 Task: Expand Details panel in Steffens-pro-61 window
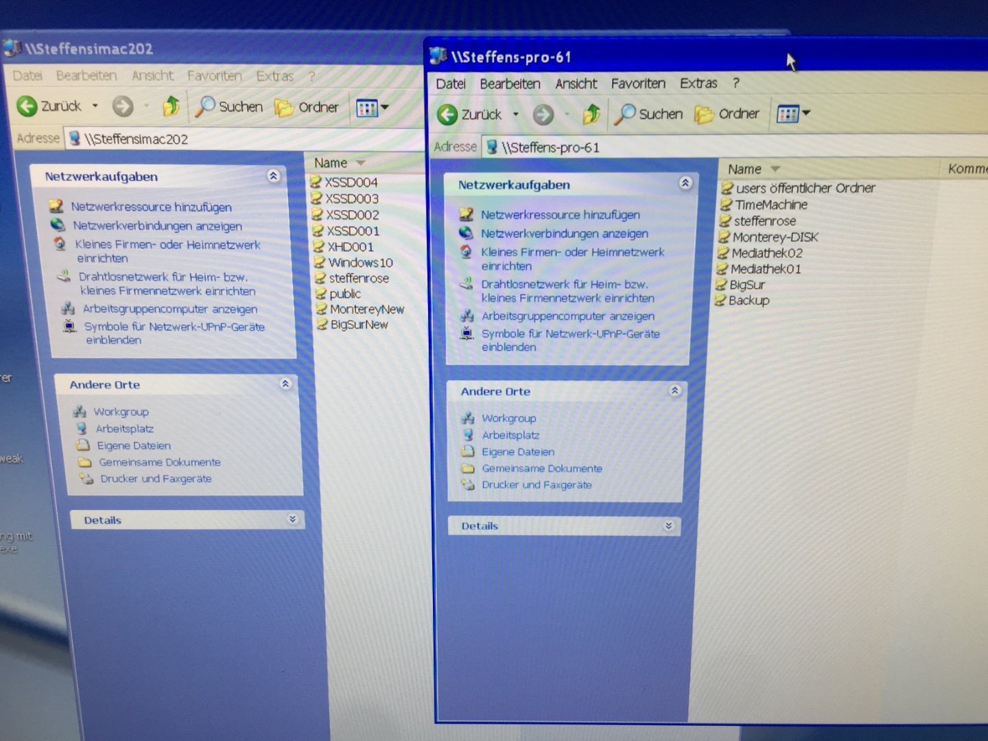pyautogui.click(x=669, y=526)
